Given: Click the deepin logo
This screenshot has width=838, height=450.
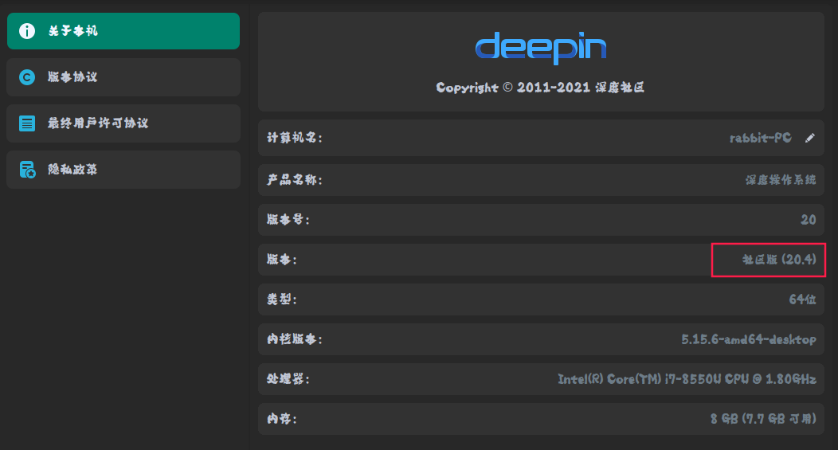Looking at the screenshot, I should 541,48.
